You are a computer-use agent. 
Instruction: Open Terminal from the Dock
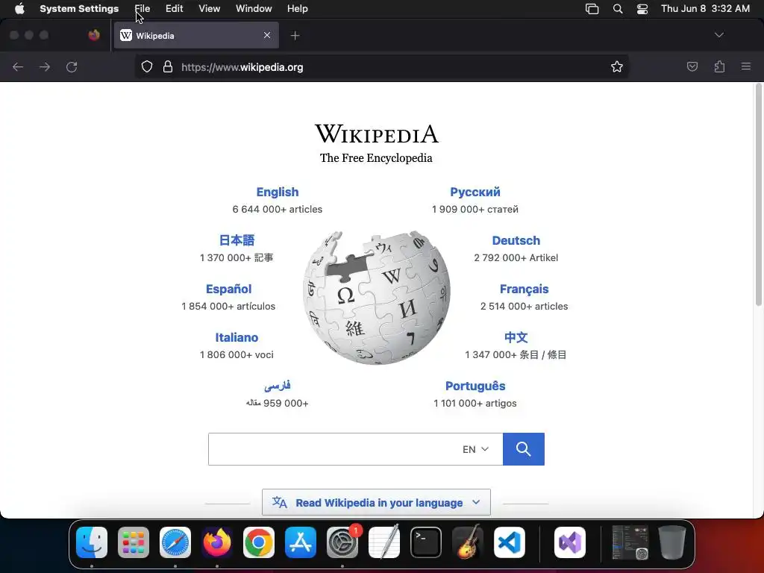tap(426, 542)
